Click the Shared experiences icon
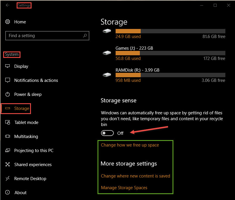 point(8,164)
